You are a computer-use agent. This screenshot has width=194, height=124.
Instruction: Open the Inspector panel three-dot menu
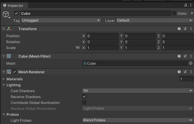pyautogui.click(x=191, y=5)
